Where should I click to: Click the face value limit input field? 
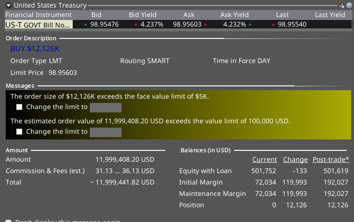pos(105,108)
